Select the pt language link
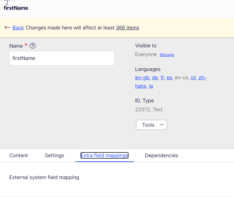Screen dimensions: 234x197 tap(193, 78)
